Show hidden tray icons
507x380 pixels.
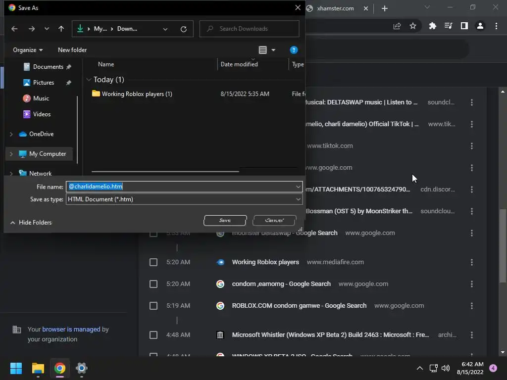(420, 368)
